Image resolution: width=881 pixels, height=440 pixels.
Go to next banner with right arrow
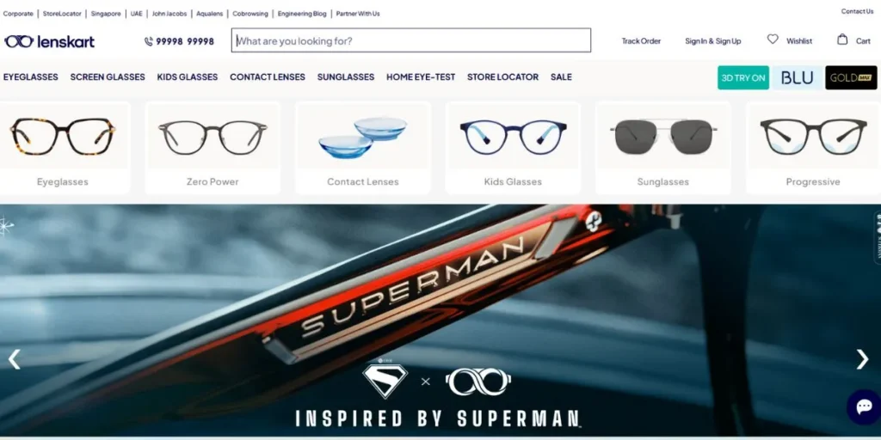(x=862, y=359)
